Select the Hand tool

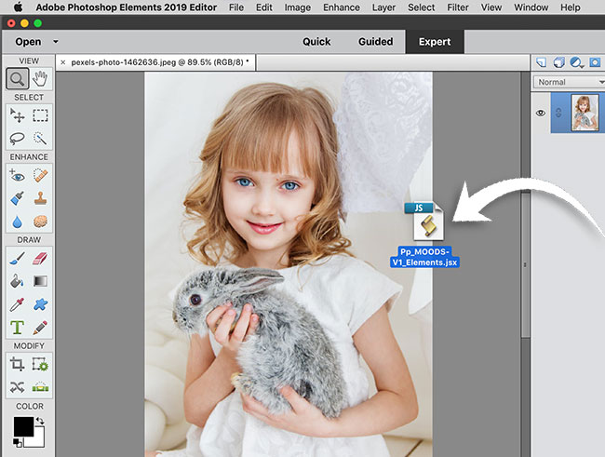tap(40, 79)
